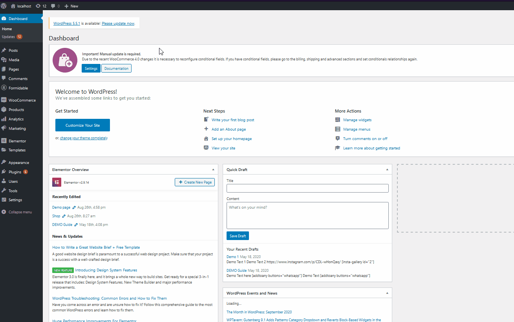The image size is (514, 322).
Task: Open Templates via its folder icon
Action: [x=4, y=150]
